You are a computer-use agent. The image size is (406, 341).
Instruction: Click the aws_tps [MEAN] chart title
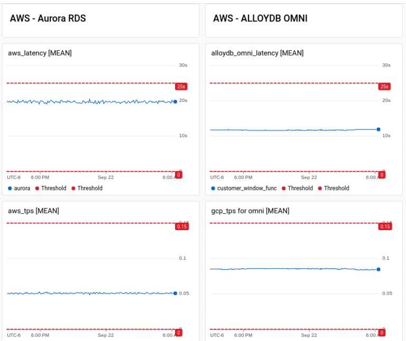coord(34,211)
